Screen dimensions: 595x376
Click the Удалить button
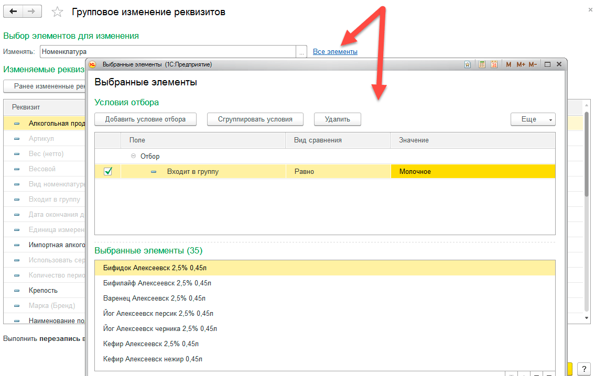tap(338, 119)
